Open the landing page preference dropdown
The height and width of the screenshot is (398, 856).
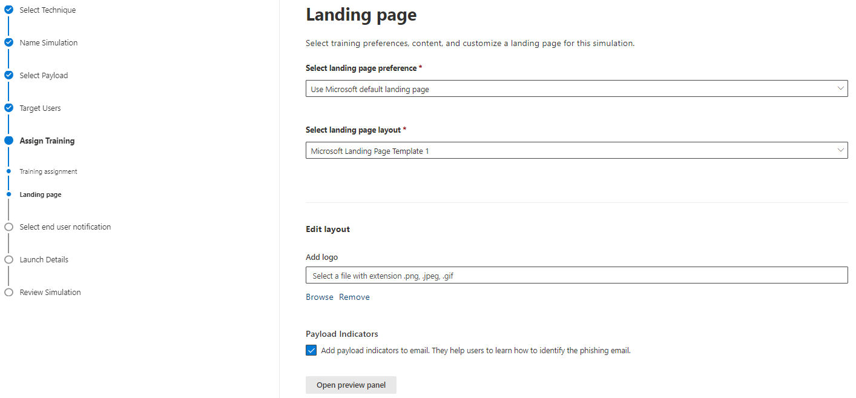pos(576,88)
